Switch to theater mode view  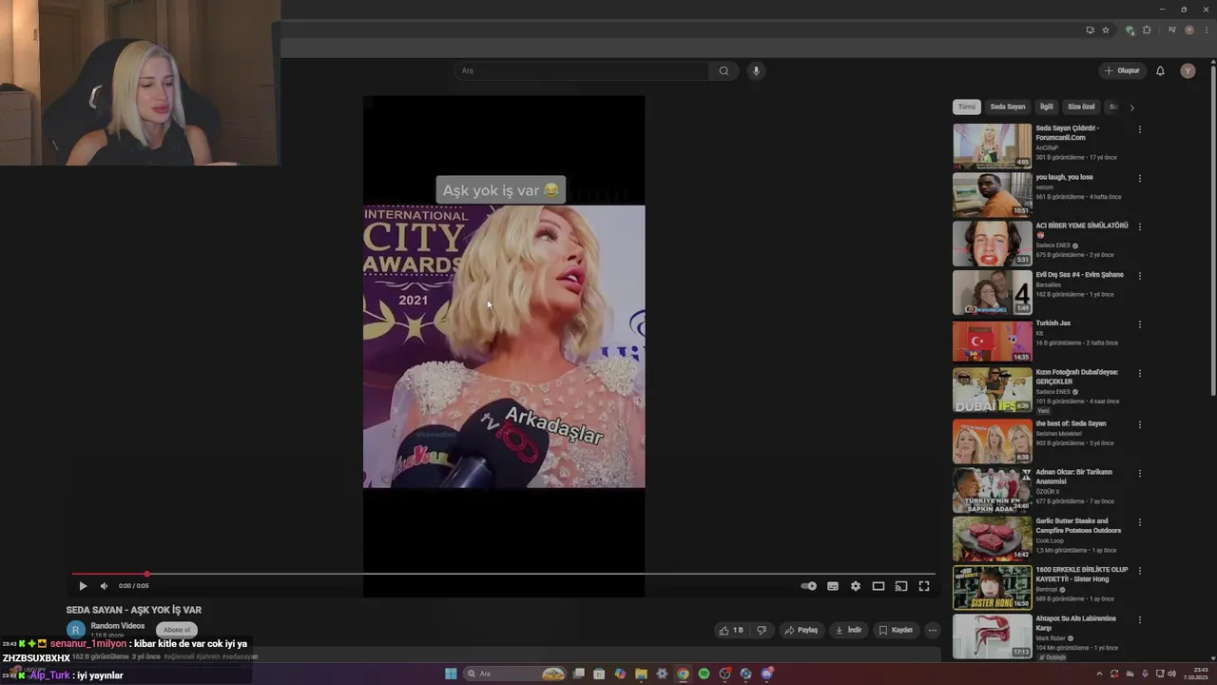(x=879, y=586)
